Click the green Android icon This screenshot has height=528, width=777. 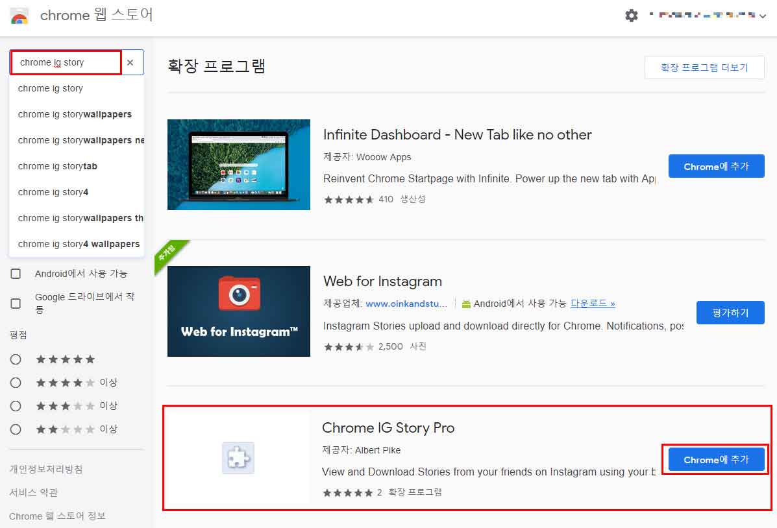pyautogui.click(x=466, y=304)
